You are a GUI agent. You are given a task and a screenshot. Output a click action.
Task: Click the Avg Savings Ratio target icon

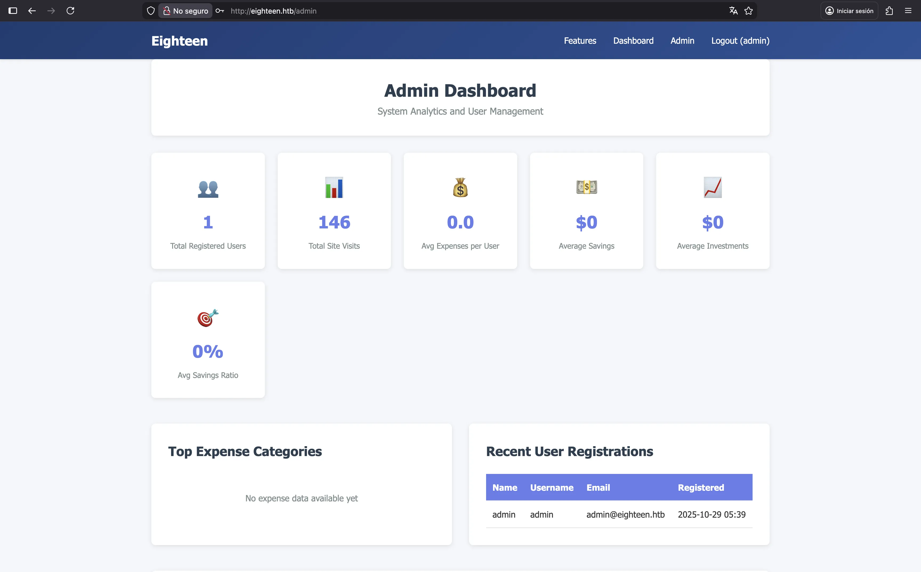click(x=208, y=318)
